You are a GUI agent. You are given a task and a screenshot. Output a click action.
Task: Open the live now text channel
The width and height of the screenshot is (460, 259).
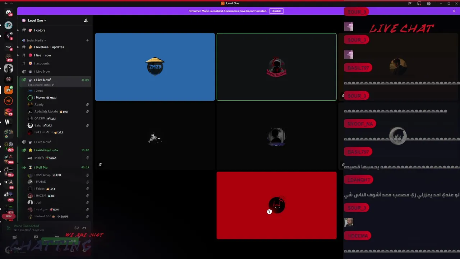[x=55, y=55]
